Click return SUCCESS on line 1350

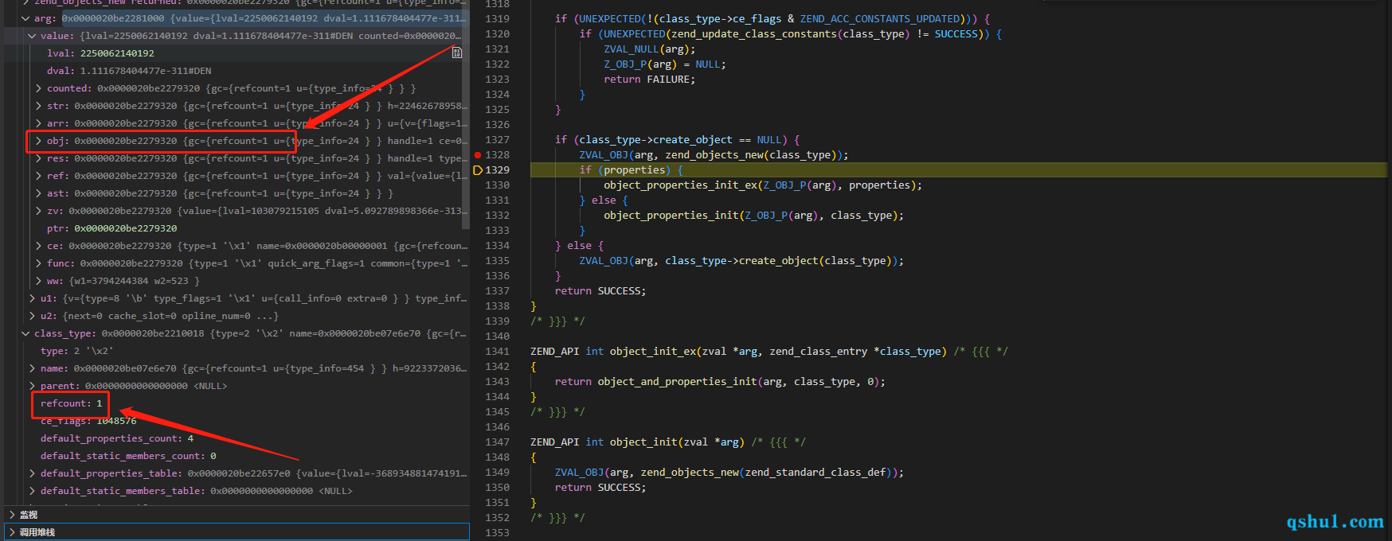click(x=600, y=487)
